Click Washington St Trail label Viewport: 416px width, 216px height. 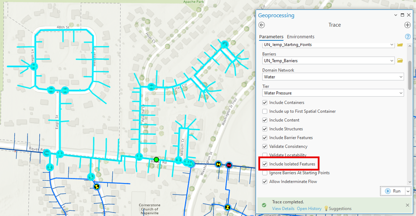[229, 111]
